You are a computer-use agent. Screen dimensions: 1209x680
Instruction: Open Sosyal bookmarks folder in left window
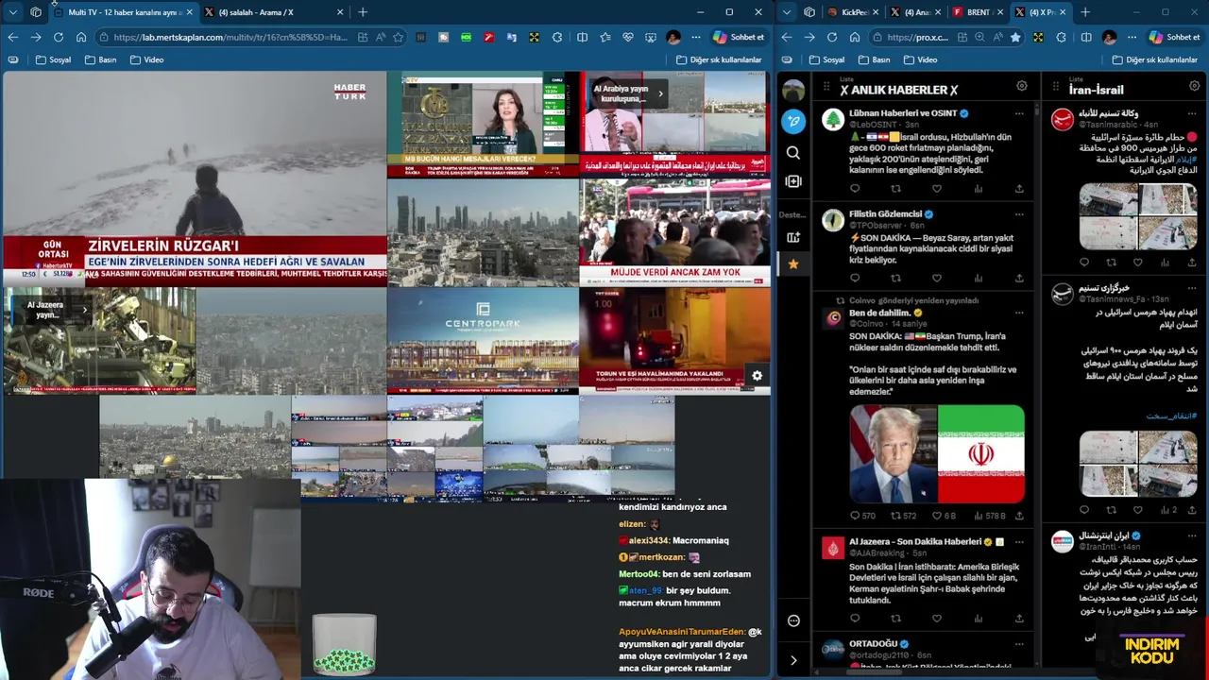[x=53, y=59]
